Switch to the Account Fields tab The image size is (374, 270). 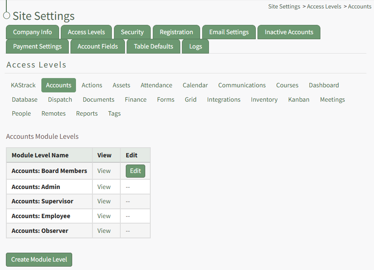tap(98, 46)
